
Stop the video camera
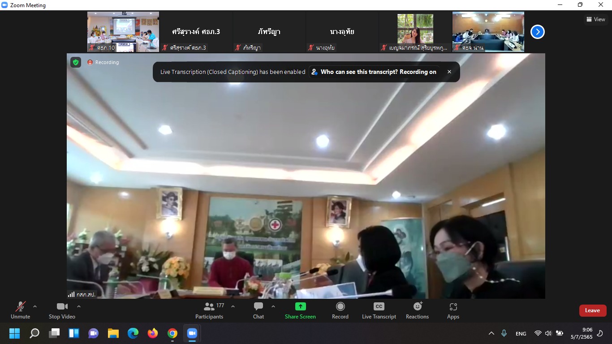(x=62, y=310)
